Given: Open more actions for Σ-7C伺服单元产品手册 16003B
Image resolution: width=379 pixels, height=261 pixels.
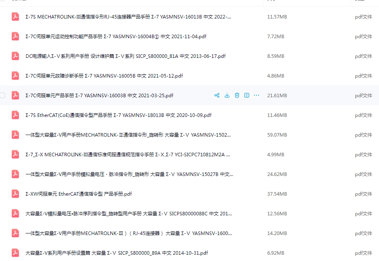Looking at the screenshot, I should [257, 95].
